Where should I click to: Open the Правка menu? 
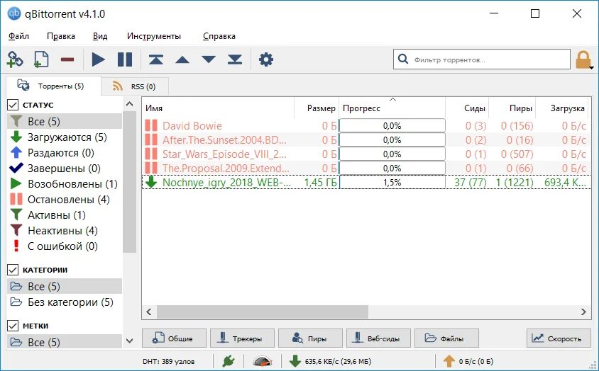61,36
